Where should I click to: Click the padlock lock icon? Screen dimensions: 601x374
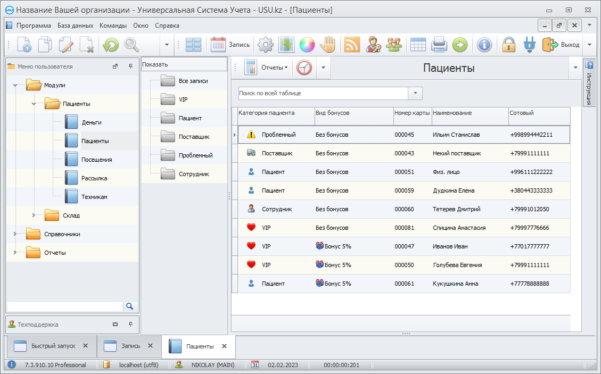pos(509,45)
